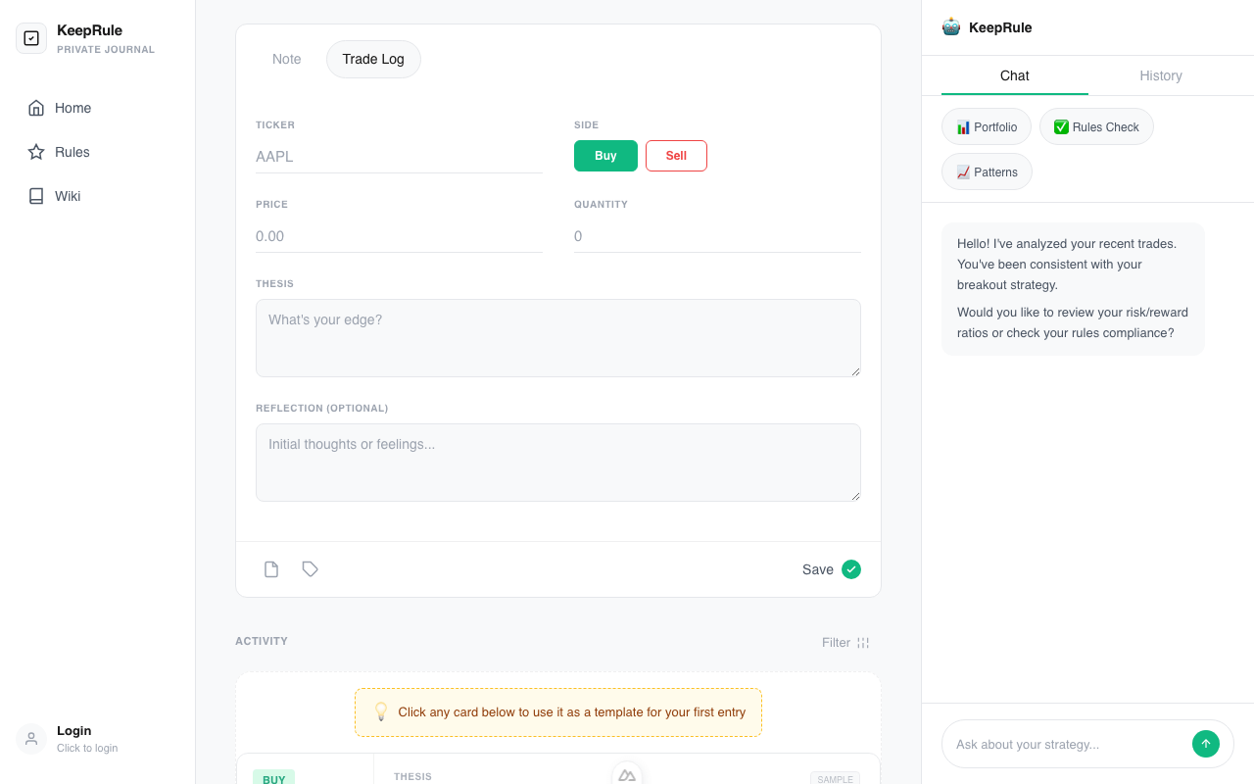Click the 'Click to login' link
The width and height of the screenshot is (1254, 784).
[x=87, y=748]
